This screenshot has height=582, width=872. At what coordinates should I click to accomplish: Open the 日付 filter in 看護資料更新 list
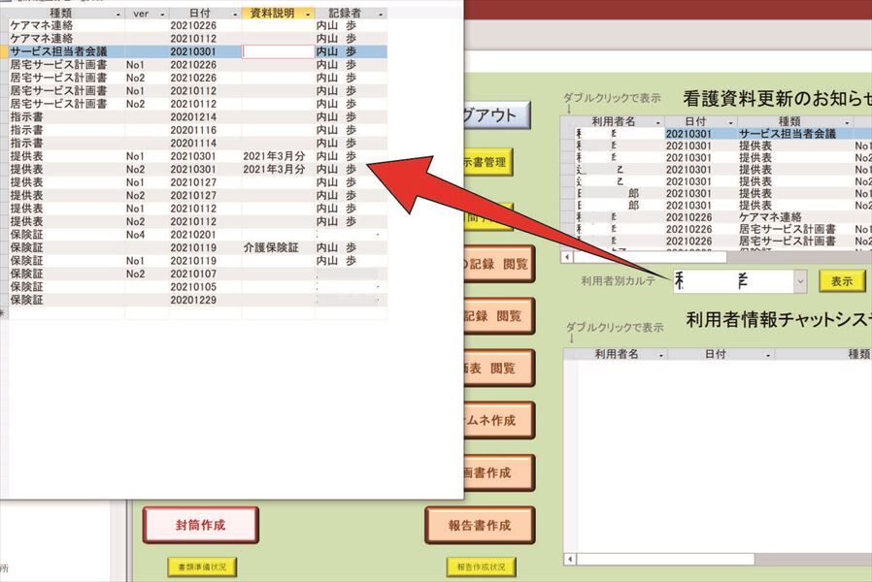731,121
